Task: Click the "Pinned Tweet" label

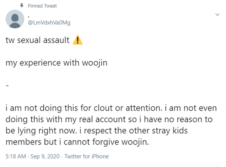Action: [42, 6]
